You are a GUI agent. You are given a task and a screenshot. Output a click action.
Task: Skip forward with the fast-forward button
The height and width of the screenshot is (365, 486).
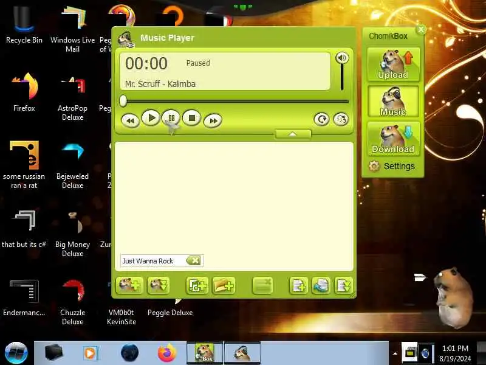pos(213,120)
